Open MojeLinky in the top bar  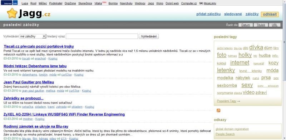[210, 3]
